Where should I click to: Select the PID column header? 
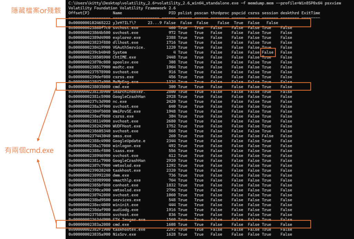point(172,13)
